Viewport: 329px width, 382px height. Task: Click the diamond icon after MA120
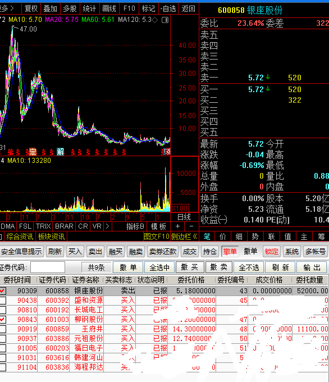coord(155,20)
